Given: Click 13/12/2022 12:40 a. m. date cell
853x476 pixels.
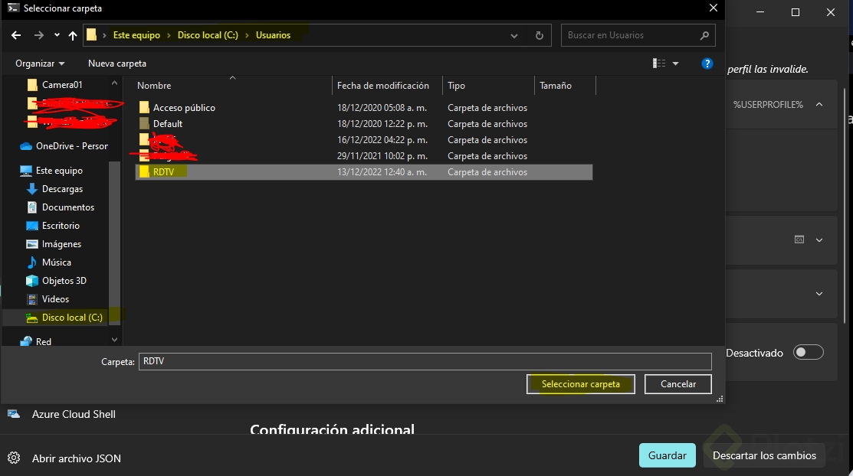Looking at the screenshot, I should click(x=382, y=172).
